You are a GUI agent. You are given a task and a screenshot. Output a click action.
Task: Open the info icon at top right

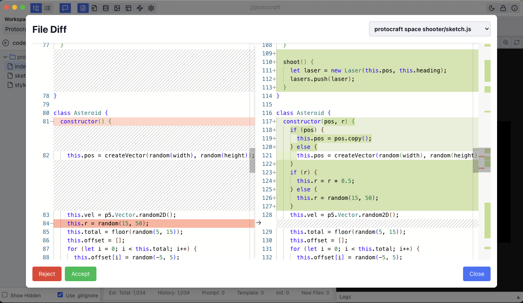point(514,8)
